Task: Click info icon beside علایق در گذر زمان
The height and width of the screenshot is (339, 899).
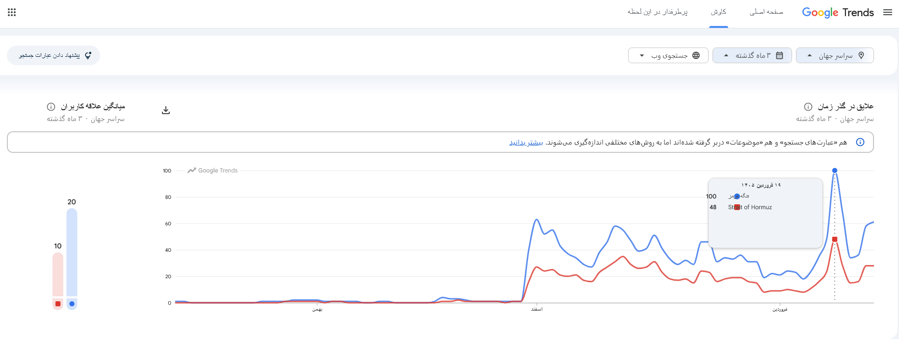Action: tap(808, 107)
